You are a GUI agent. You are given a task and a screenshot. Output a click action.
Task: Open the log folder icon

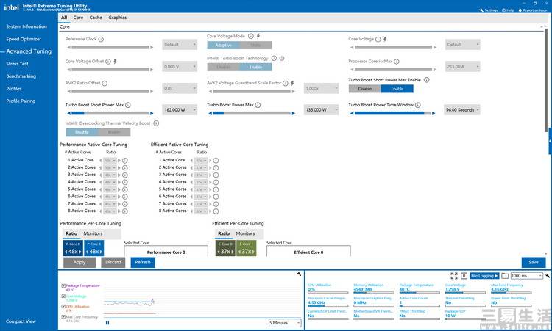(x=504, y=275)
